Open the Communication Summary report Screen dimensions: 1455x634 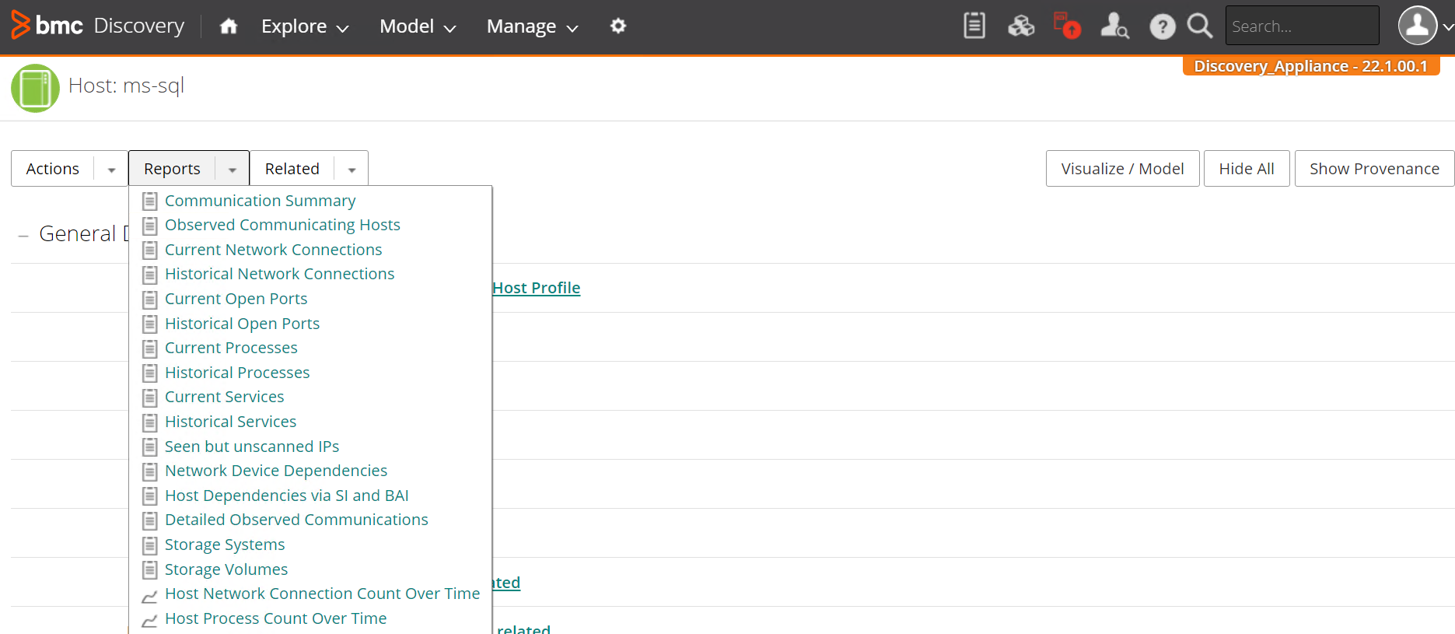click(x=261, y=201)
